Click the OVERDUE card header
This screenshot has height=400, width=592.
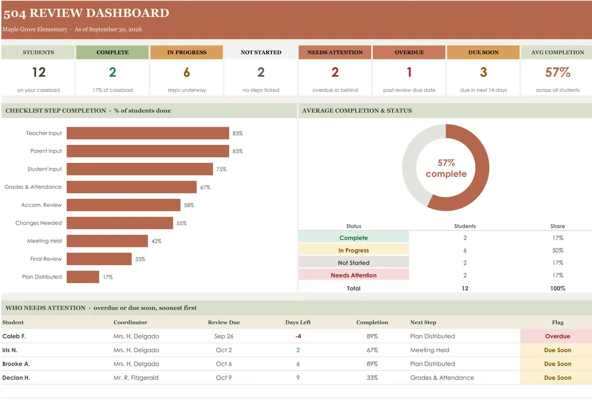tap(409, 53)
